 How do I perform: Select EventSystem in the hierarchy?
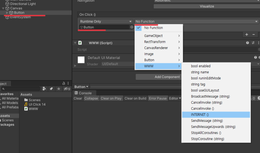pos(21,17)
